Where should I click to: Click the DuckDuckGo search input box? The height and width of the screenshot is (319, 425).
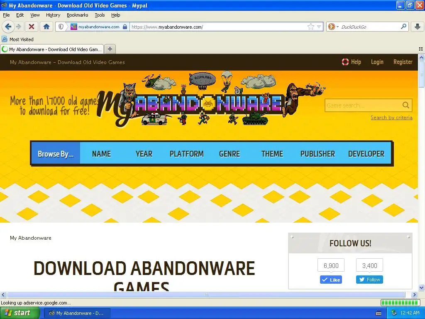click(370, 27)
